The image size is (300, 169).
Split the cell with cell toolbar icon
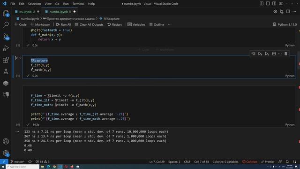[x=274, y=54]
